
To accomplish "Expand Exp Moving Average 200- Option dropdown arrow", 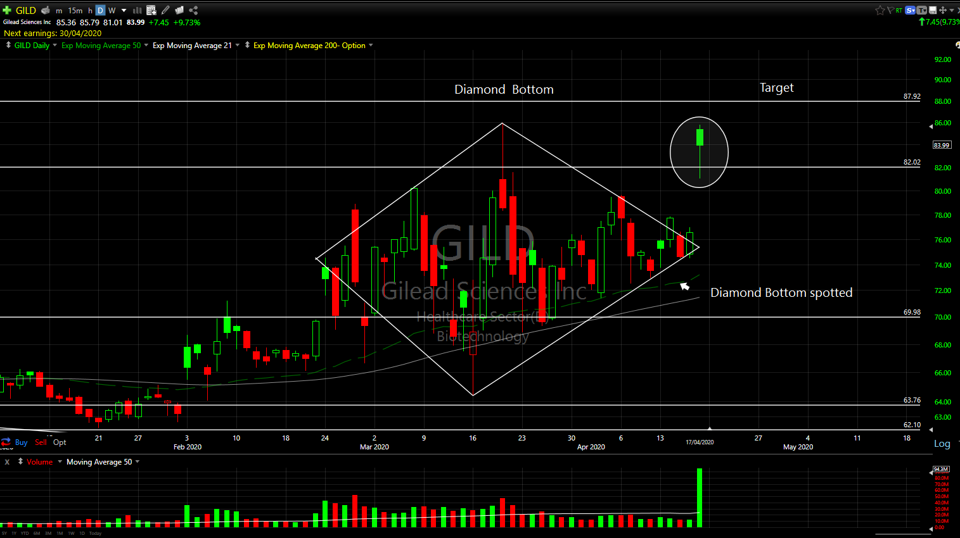I will coord(371,45).
